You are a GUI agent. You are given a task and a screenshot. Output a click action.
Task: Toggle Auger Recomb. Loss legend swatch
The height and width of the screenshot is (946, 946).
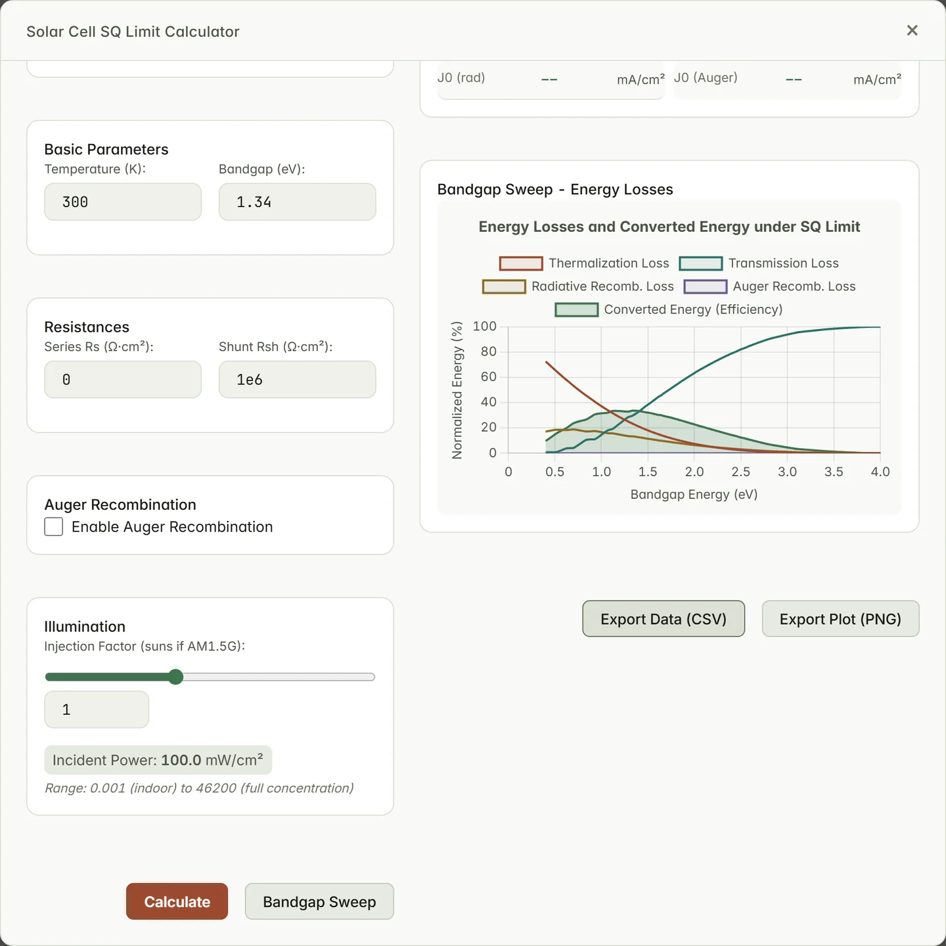point(706,286)
